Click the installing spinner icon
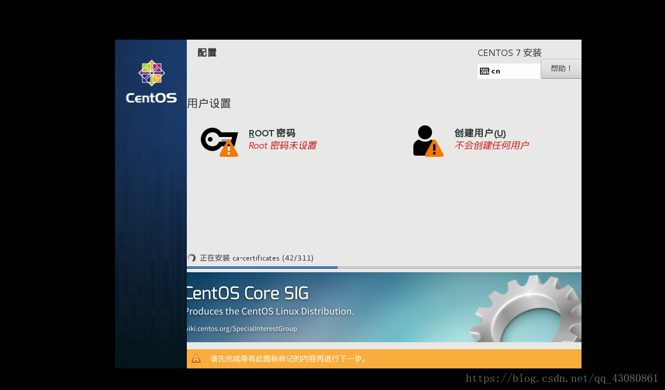The width and height of the screenshot is (665, 390). pyautogui.click(x=192, y=258)
